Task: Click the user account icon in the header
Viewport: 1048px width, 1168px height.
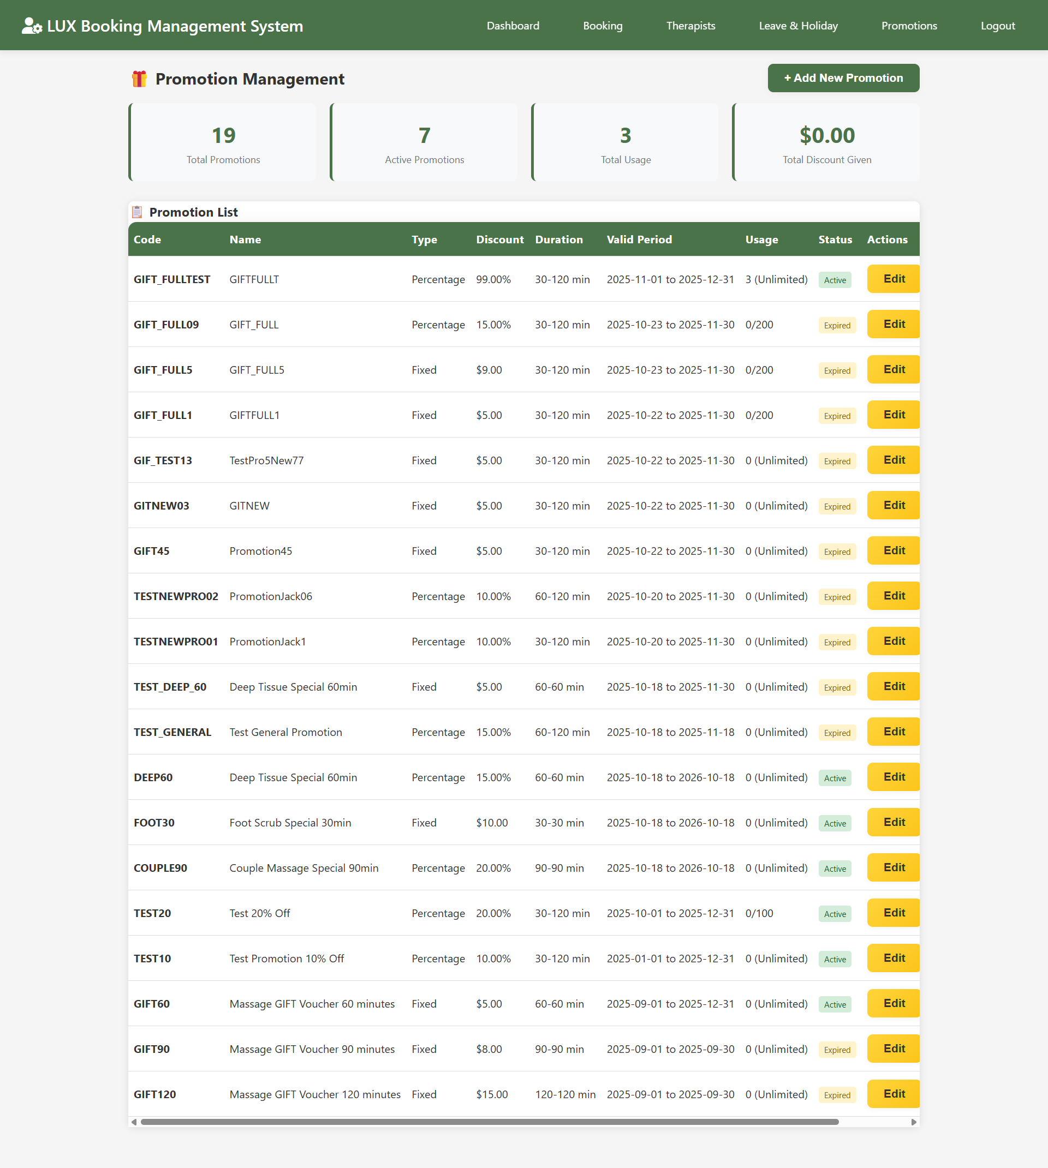Action: point(29,25)
